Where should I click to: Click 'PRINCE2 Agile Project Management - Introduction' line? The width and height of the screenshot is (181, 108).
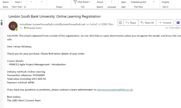(x=37, y=65)
